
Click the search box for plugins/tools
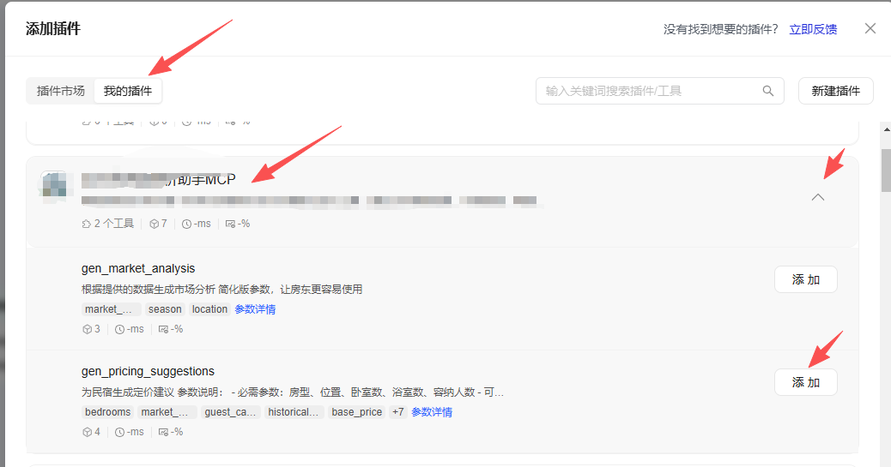point(660,91)
